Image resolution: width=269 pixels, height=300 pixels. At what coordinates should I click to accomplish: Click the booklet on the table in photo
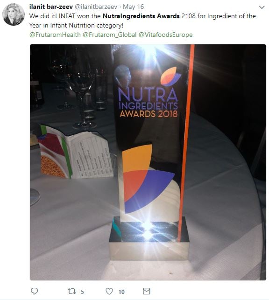click(77, 152)
